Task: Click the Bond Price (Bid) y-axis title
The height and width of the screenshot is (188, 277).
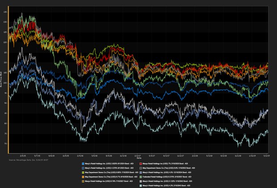Action: [x=1, y=79]
